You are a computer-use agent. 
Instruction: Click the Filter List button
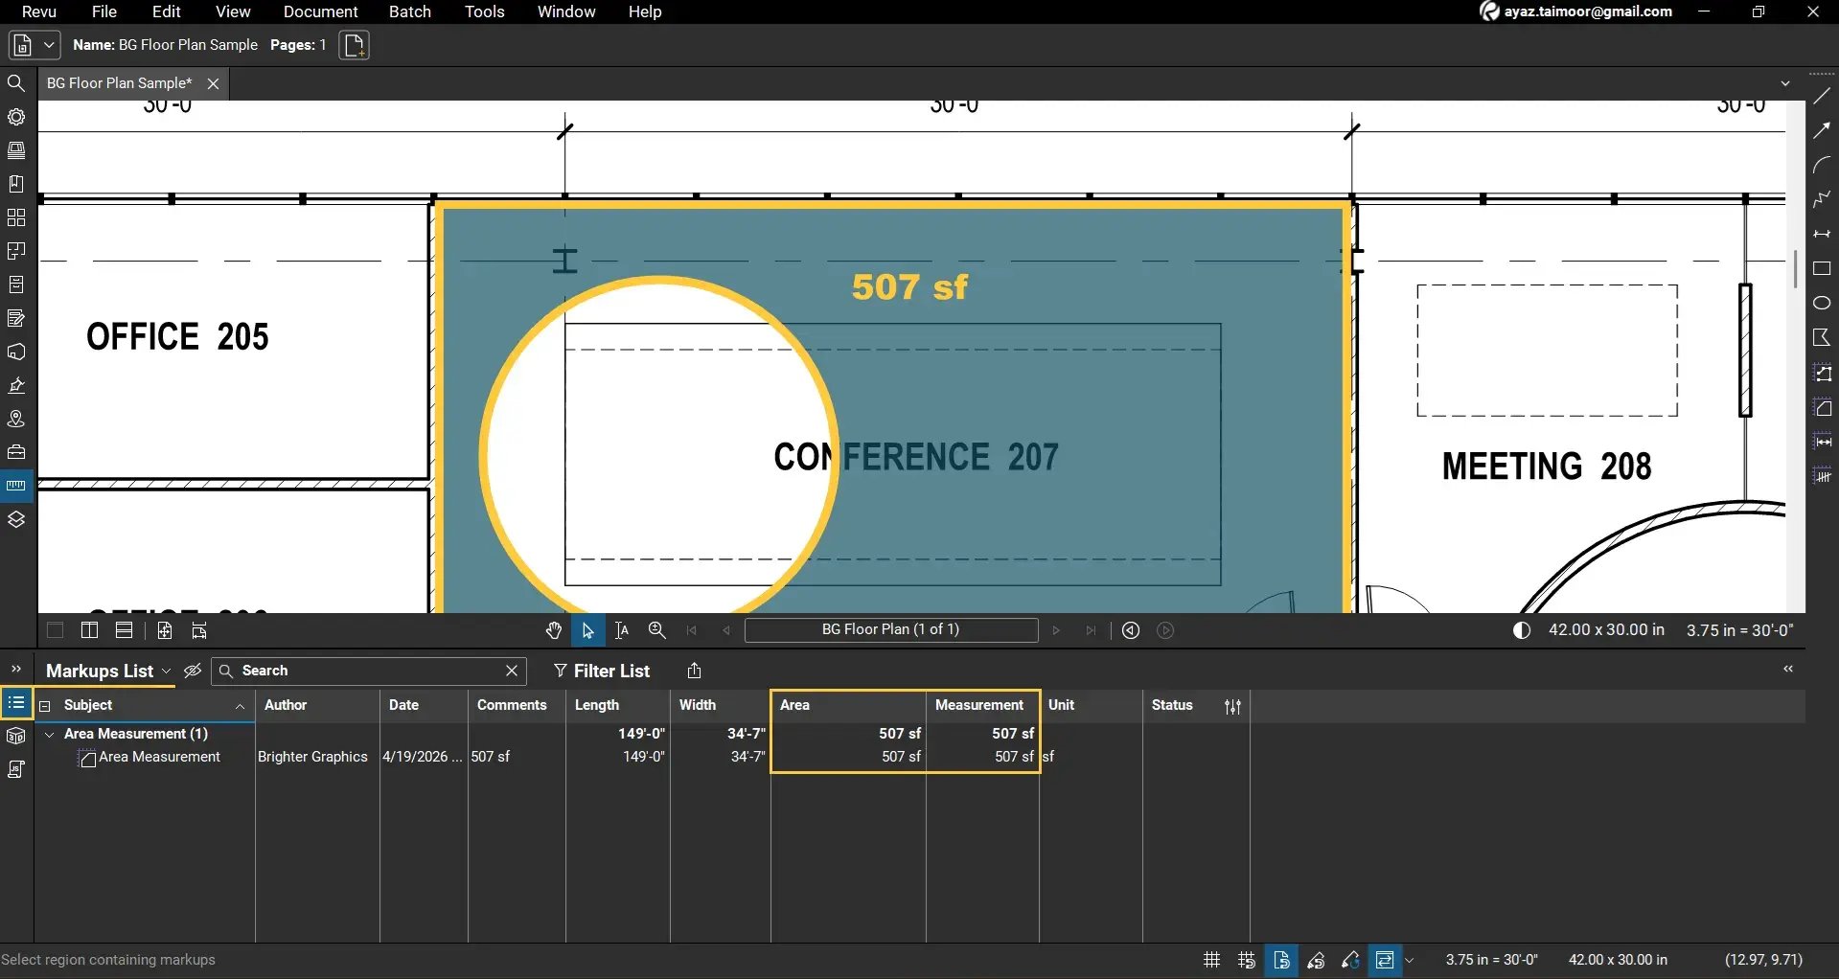(601, 671)
